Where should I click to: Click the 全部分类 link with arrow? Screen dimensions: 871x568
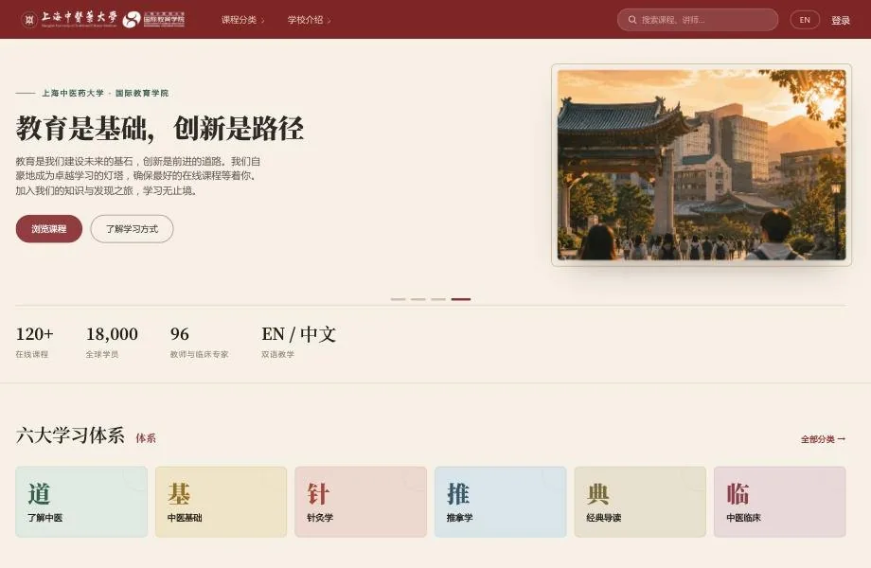[x=823, y=439]
